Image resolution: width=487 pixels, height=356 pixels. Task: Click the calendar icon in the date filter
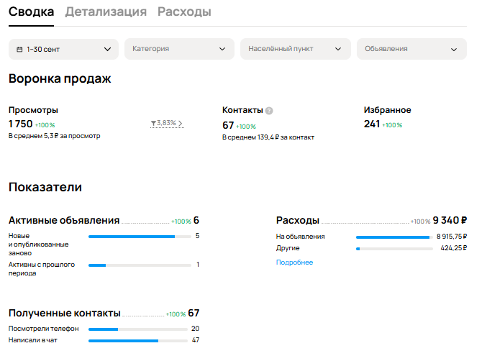click(19, 49)
